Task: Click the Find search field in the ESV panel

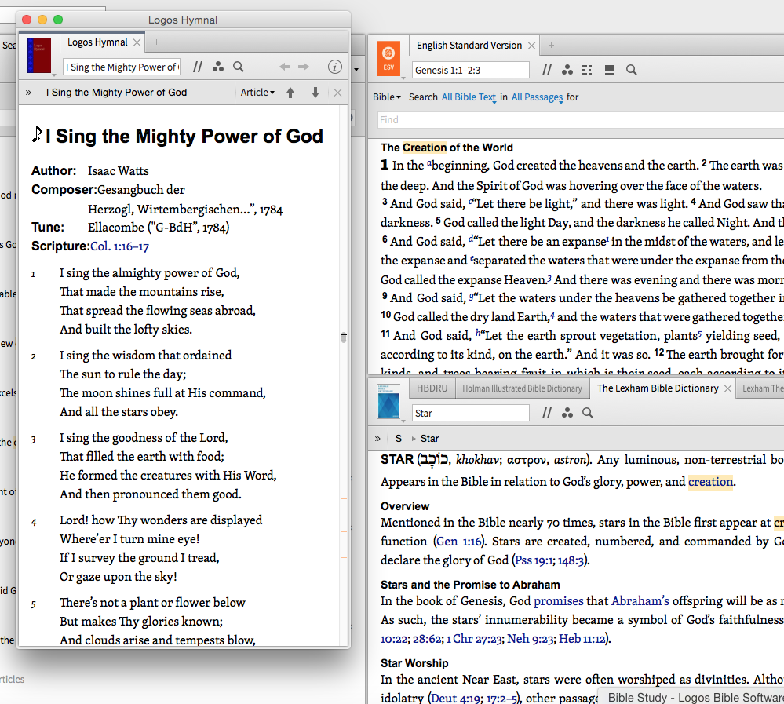Action: click(x=580, y=120)
